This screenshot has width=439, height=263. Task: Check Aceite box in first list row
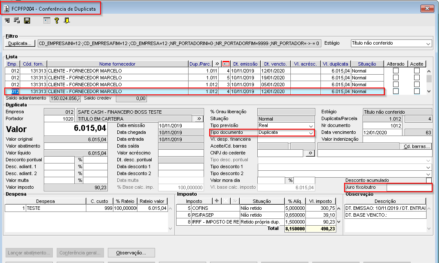(x=416, y=71)
